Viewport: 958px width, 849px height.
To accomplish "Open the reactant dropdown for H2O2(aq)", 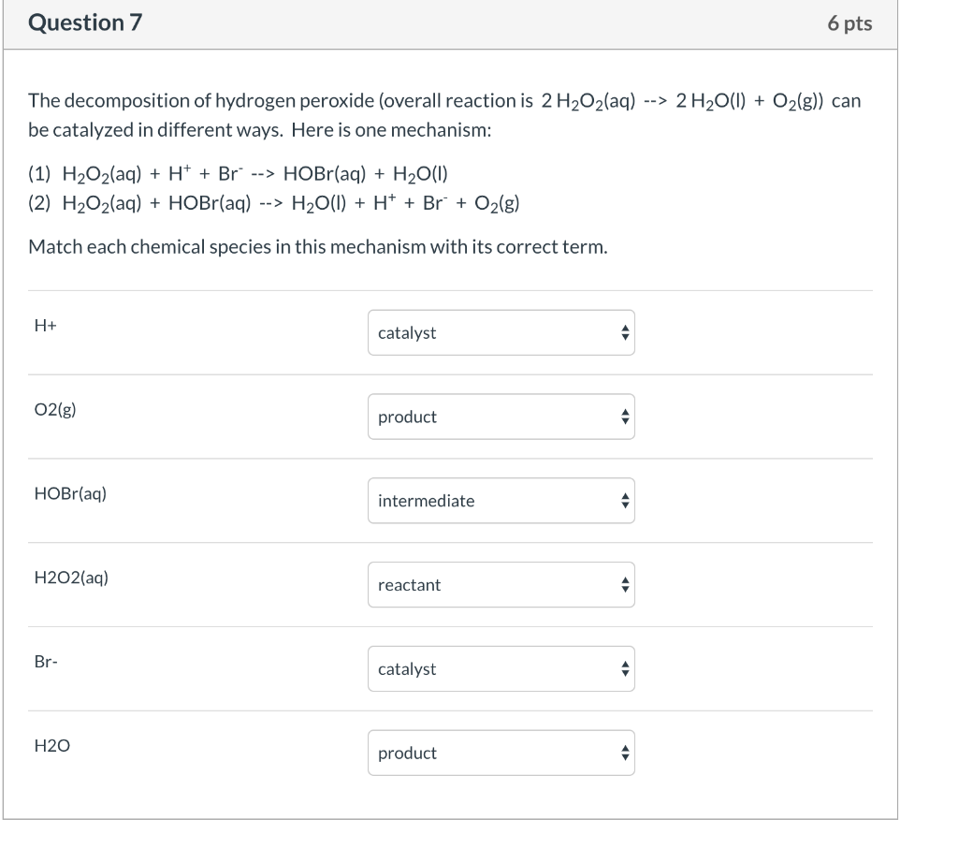I will pos(501,585).
